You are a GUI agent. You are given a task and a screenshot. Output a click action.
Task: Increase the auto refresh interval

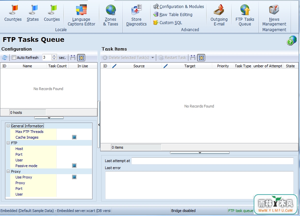pyautogui.click(x=54, y=56)
